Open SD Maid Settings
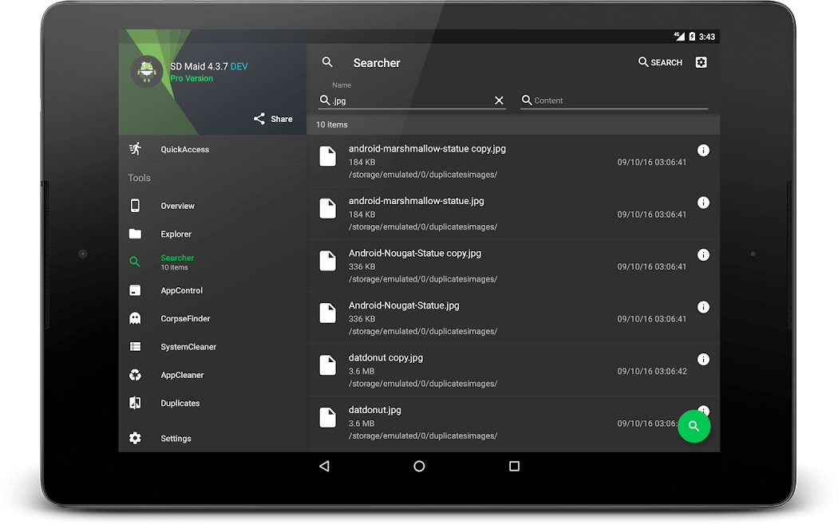Image resolution: width=838 pixels, height=524 pixels. 176,438
